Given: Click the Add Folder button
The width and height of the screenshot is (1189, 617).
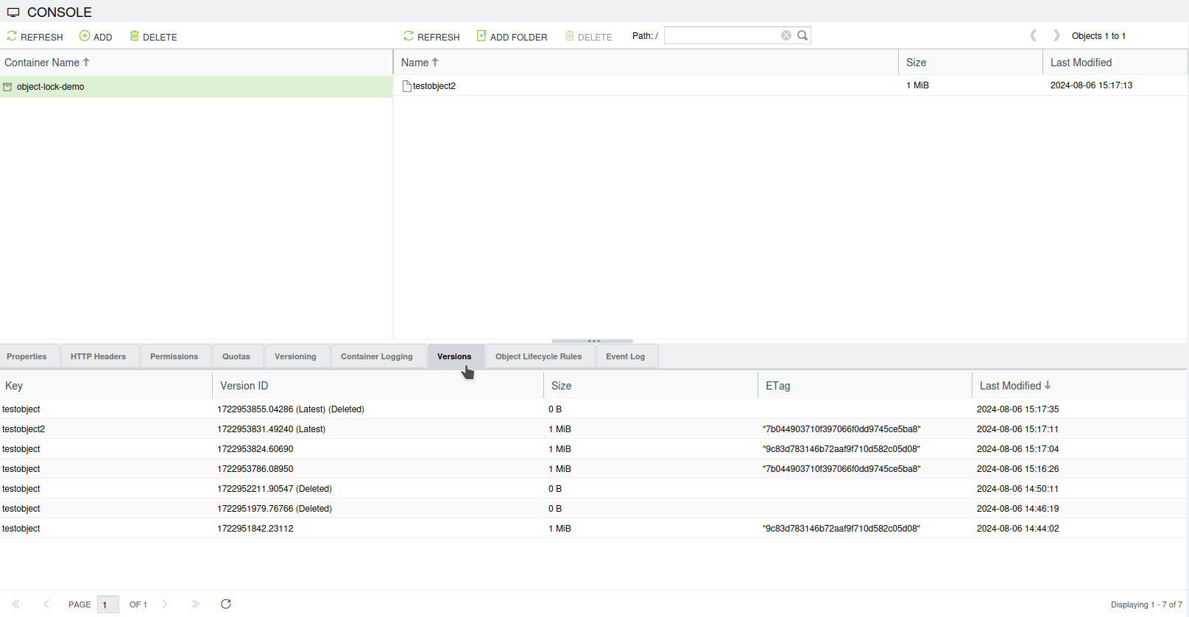Looking at the screenshot, I should pos(512,37).
